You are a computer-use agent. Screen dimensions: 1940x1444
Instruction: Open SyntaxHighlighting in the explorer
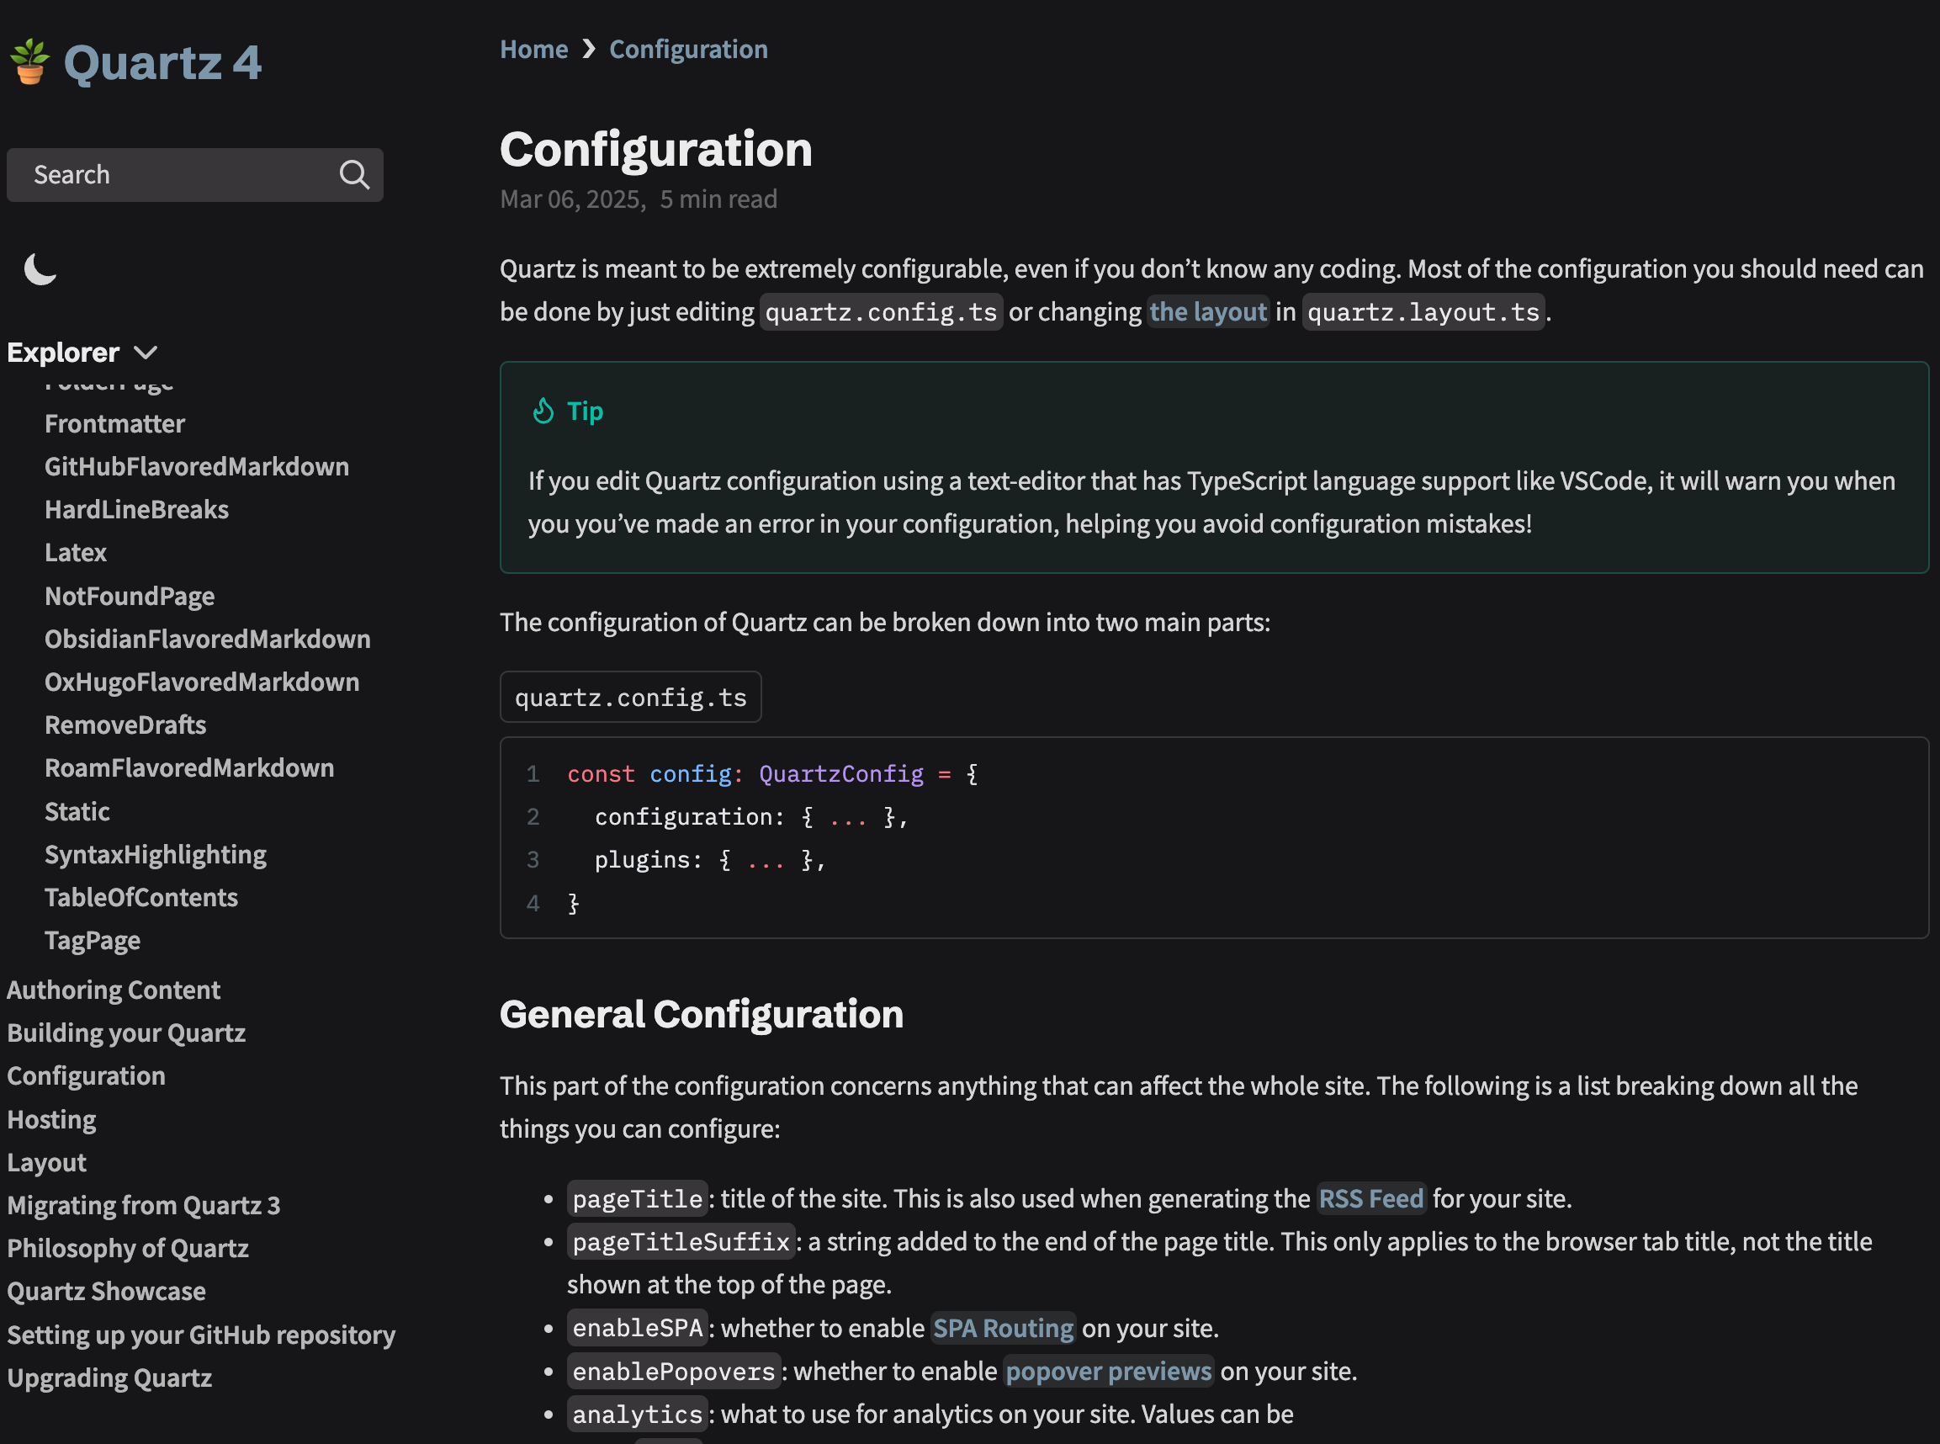click(156, 854)
